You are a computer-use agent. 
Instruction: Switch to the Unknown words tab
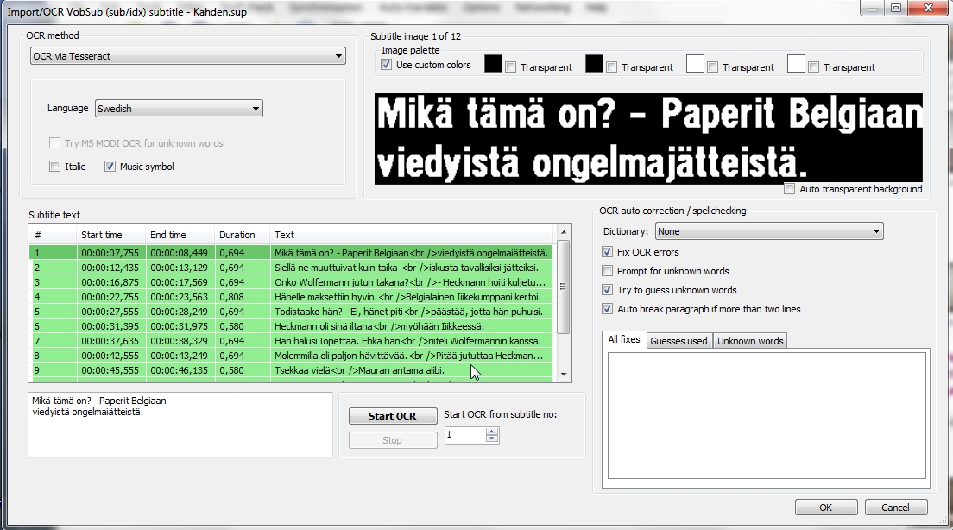click(x=750, y=341)
